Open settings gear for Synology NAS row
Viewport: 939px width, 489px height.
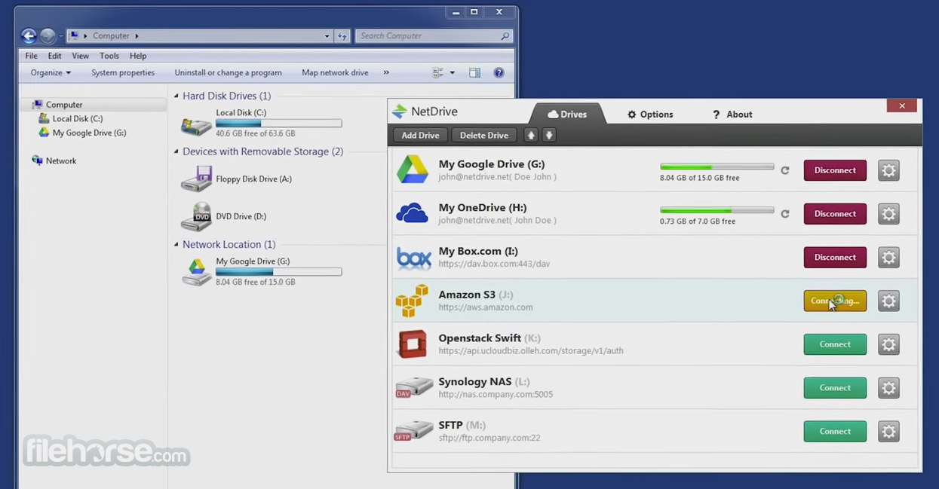889,388
